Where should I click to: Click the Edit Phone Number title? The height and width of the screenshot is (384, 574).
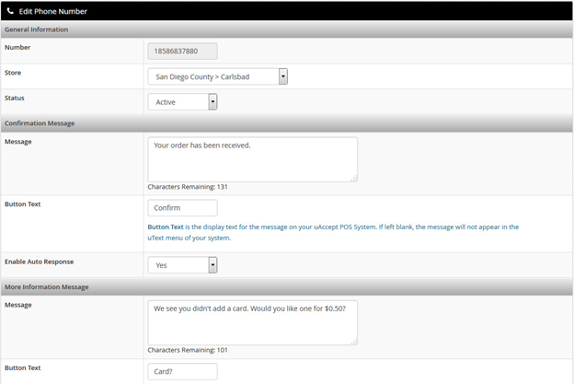click(53, 11)
